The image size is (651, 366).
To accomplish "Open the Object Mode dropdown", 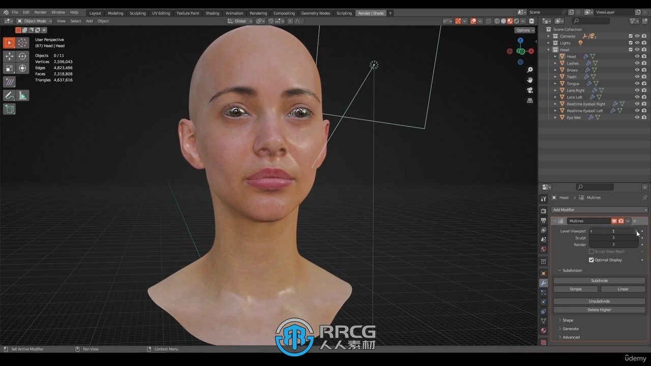I will [x=34, y=21].
